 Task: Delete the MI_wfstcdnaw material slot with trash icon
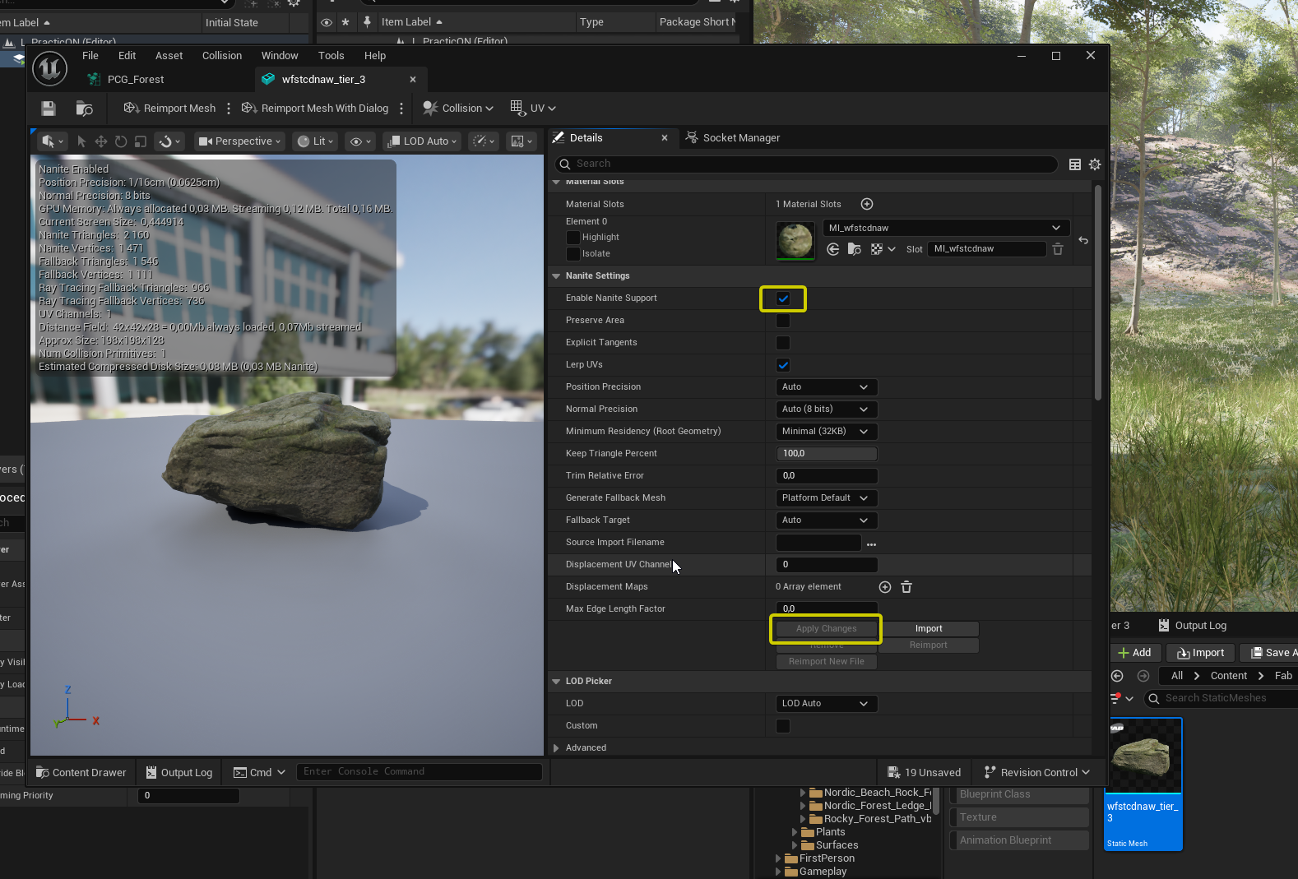click(x=1058, y=249)
